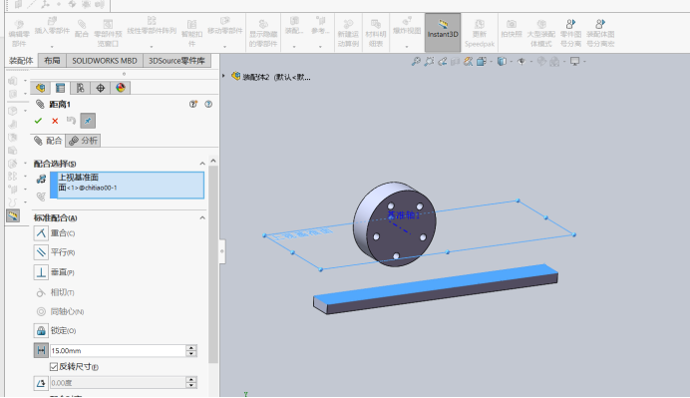
Task: Select the 面<1>@chitiao00-1 entry
Action: click(88, 188)
